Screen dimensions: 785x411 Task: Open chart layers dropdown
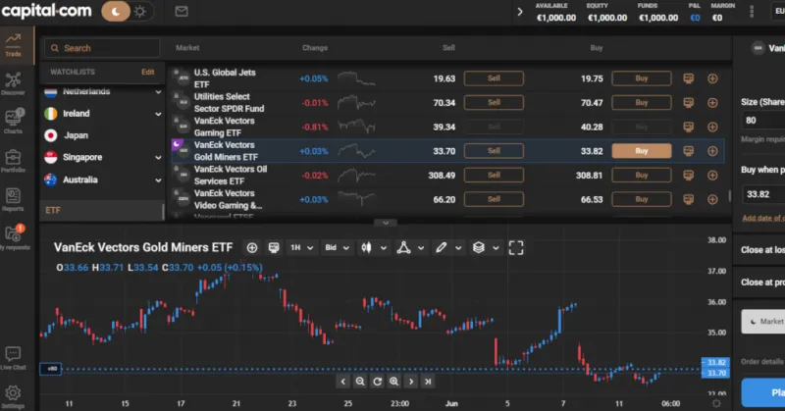(485, 247)
